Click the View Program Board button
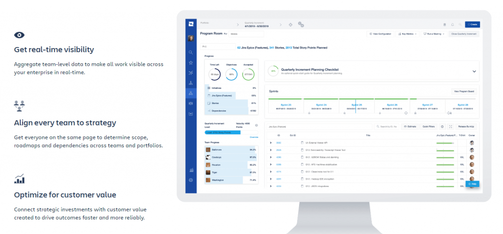Image resolution: width=503 pixels, height=234 pixels. click(x=463, y=91)
